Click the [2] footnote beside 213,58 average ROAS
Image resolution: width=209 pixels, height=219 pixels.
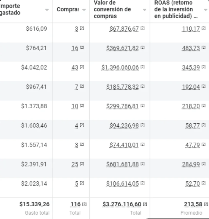point(206,204)
